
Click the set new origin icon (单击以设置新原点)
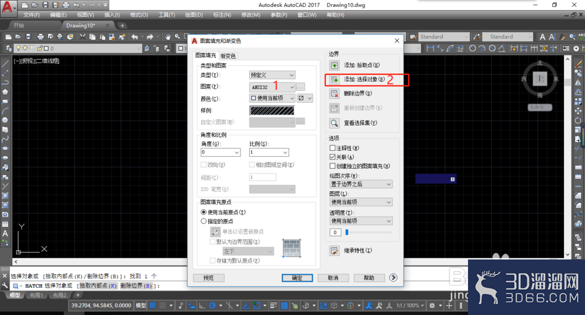pyautogui.click(x=215, y=231)
